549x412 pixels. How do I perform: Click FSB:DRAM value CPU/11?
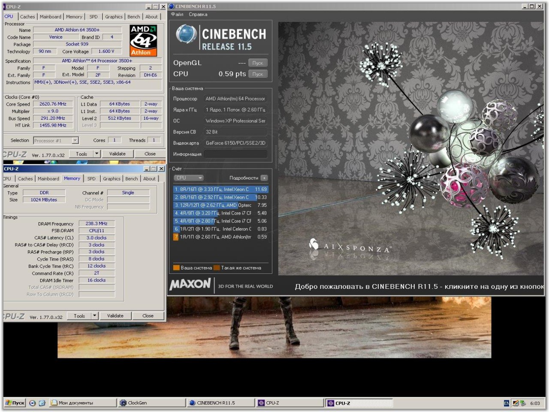tap(97, 230)
